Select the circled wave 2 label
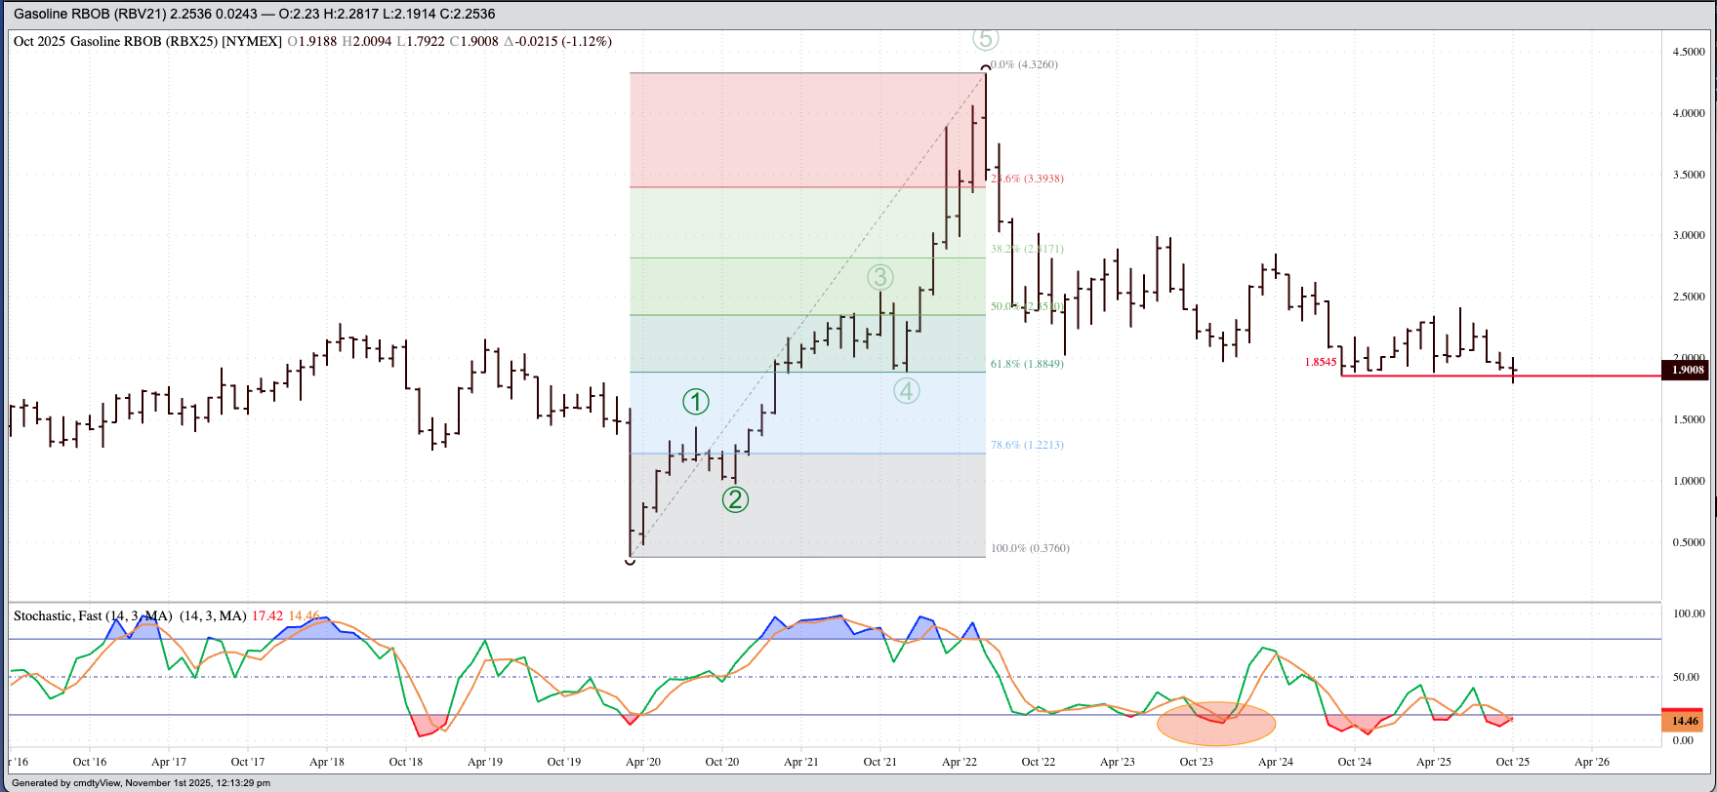 pyautogui.click(x=735, y=499)
